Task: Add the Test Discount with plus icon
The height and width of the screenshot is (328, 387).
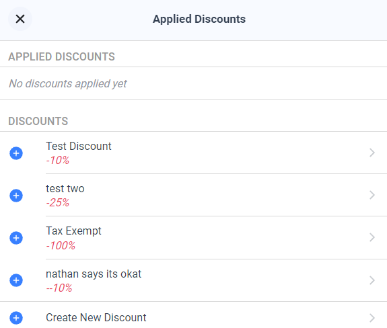Action: click(x=16, y=153)
